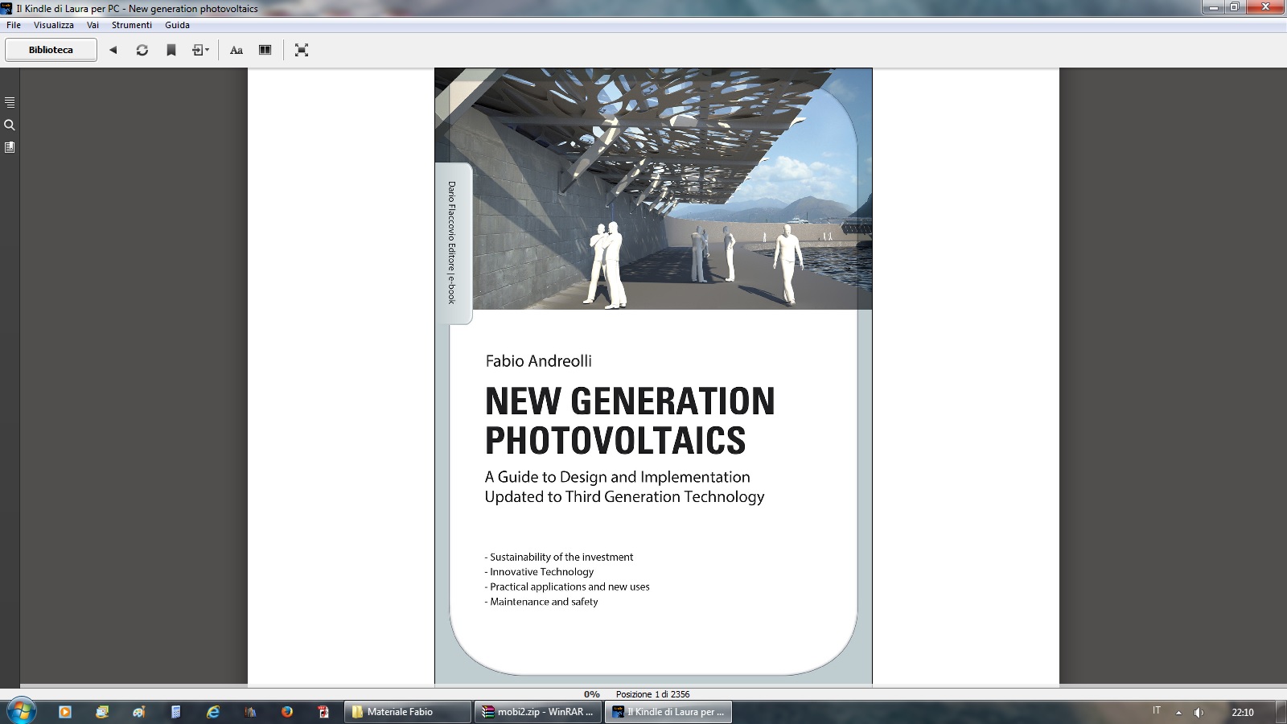Open table of contents sidebar icon
The image size is (1287, 724).
pyautogui.click(x=10, y=102)
